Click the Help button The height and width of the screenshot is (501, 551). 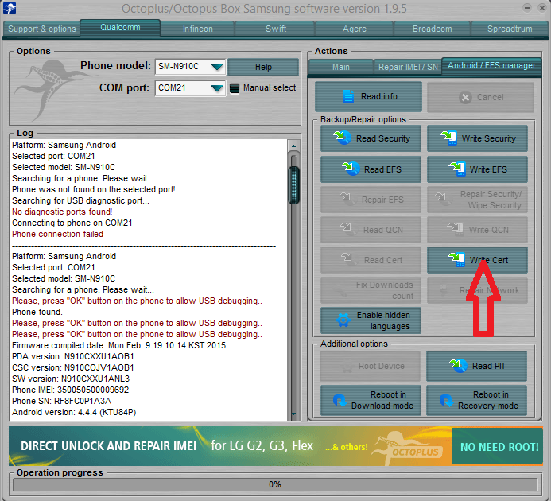pyautogui.click(x=263, y=67)
